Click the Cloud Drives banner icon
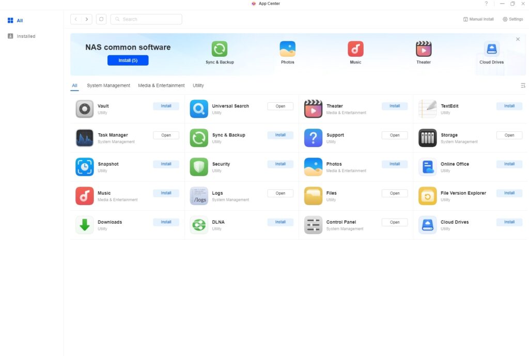The width and height of the screenshot is (529, 356). [491, 49]
